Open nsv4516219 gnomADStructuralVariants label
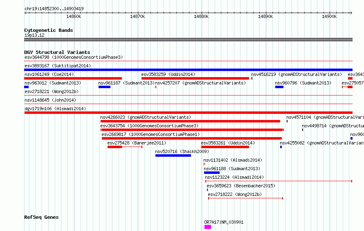 coord(297,74)
